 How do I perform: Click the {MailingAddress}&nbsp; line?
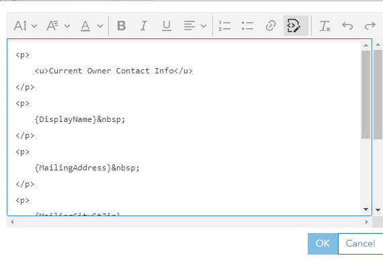click(x=87, y=168)
